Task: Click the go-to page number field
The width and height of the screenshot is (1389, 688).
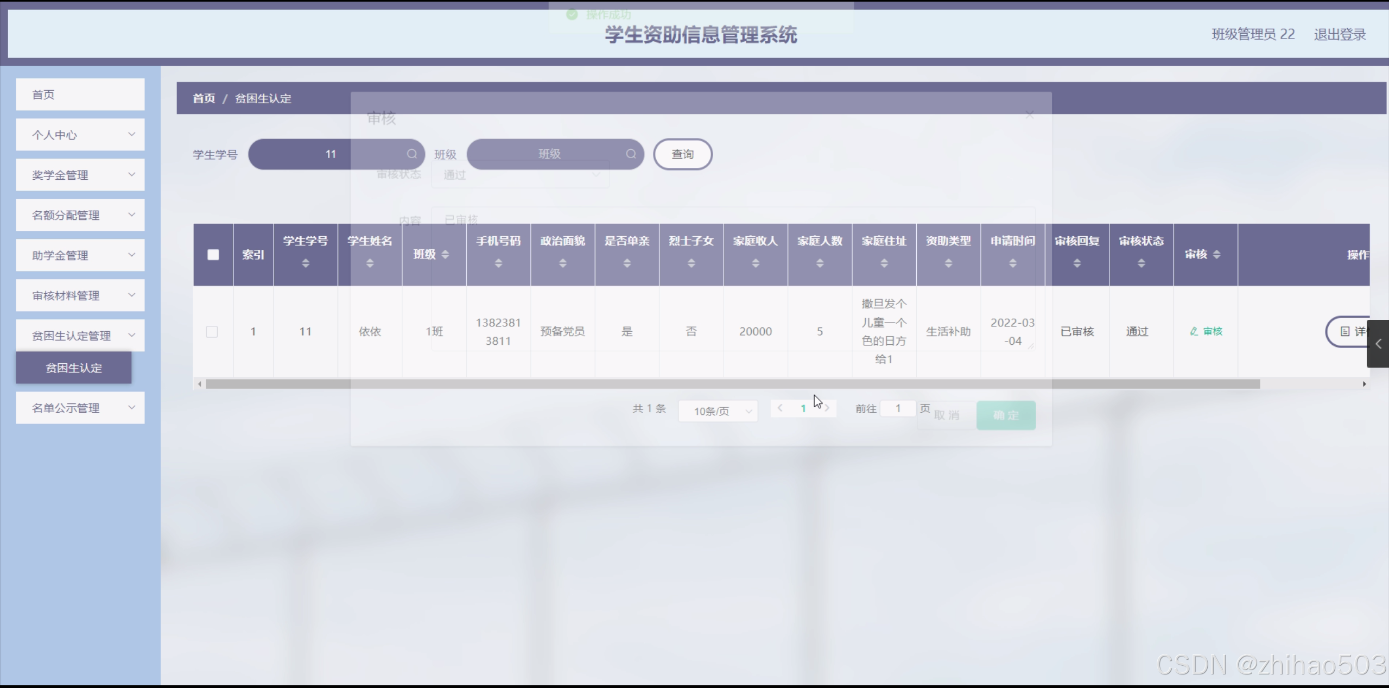Action: click(898, 408)
